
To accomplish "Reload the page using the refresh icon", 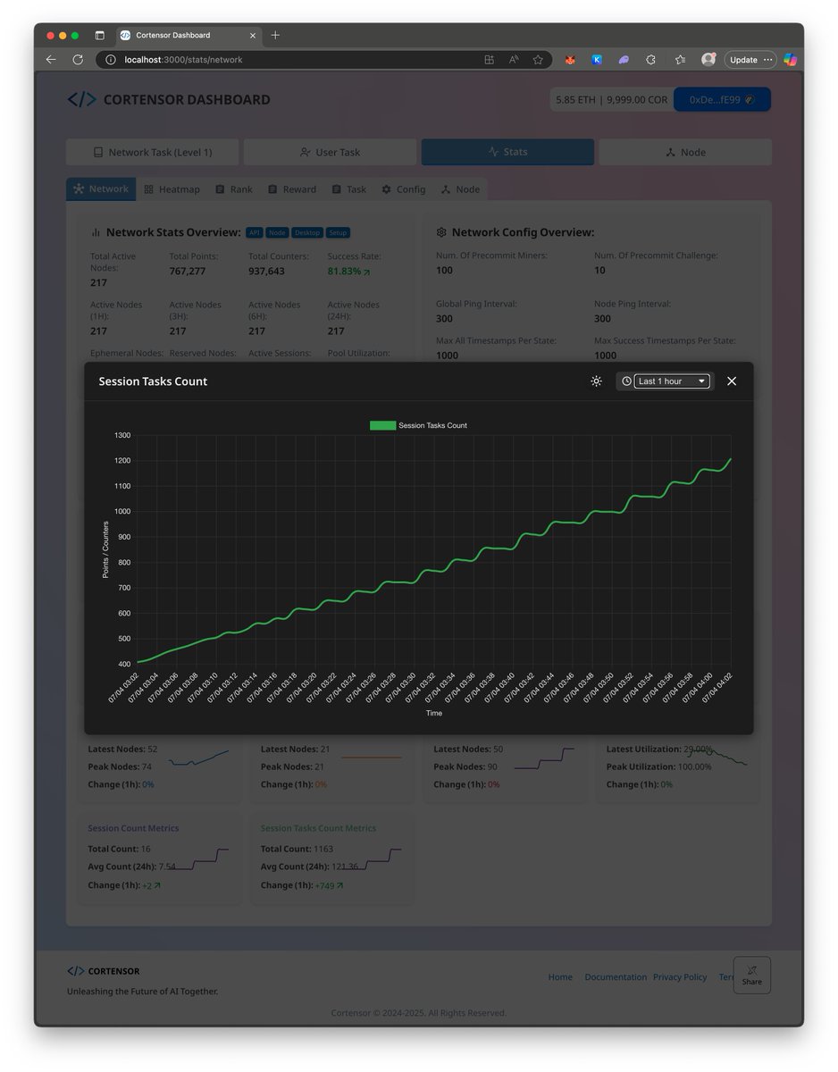I will coord(78,60).
